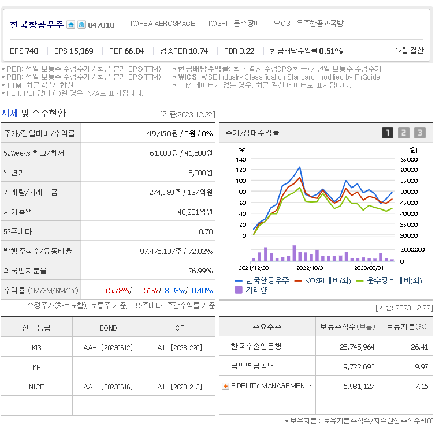Click volume value 274,989주 / 137억원
The height and width of the screenshot is (431, 439).
[181, 193]
